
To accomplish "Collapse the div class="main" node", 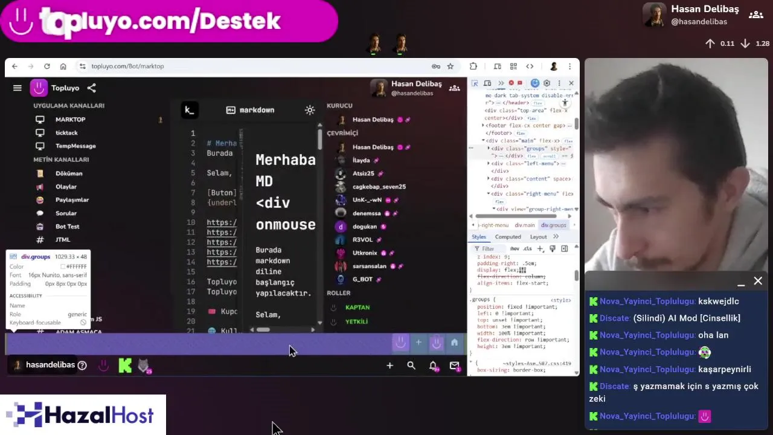I will tap(483, 141).
